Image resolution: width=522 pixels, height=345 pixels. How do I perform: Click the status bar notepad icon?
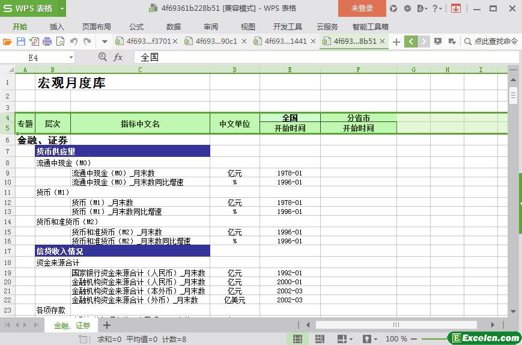[83, 340]
